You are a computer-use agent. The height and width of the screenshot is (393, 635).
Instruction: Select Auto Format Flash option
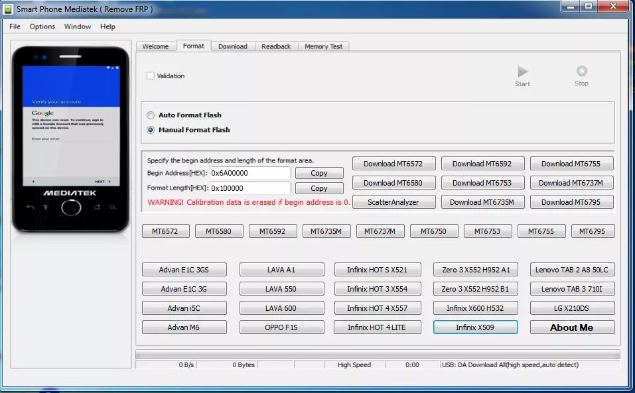point(151,115)
